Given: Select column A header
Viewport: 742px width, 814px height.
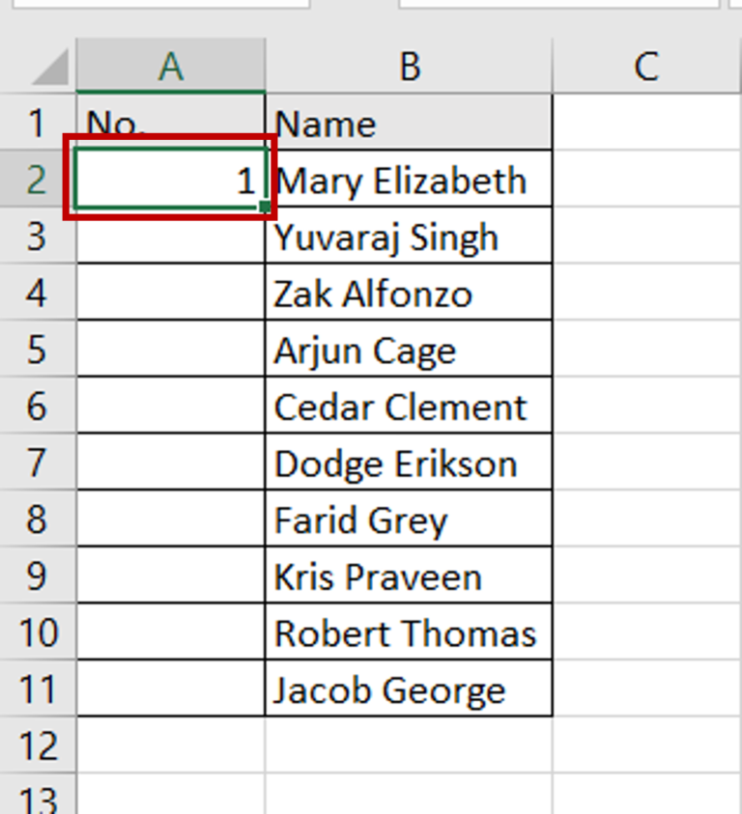Looking at the screenshot, I should (x=170, y=68).
